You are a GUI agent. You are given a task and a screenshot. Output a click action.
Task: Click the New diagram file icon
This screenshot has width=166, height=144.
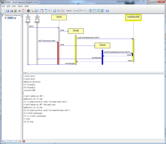(x=4, y=11)
